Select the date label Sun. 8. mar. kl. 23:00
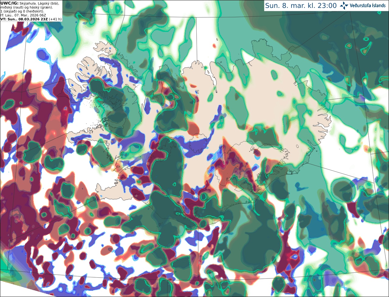 [301, 6]
